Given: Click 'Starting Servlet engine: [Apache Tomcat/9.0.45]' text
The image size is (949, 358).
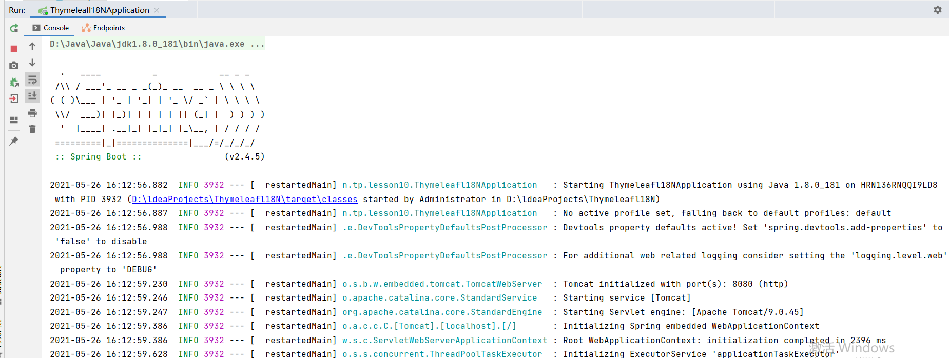Looking at the screenshot, I should tap(683, 312).
